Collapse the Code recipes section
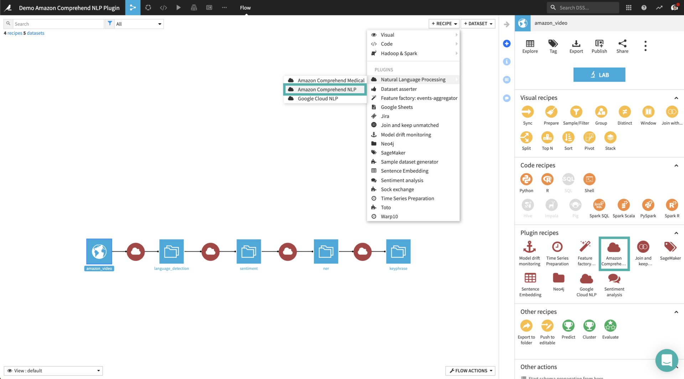684x379 pixels. click(676, 165)
